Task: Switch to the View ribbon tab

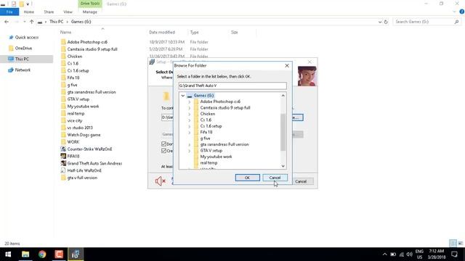Action: [x=68, y=12]
